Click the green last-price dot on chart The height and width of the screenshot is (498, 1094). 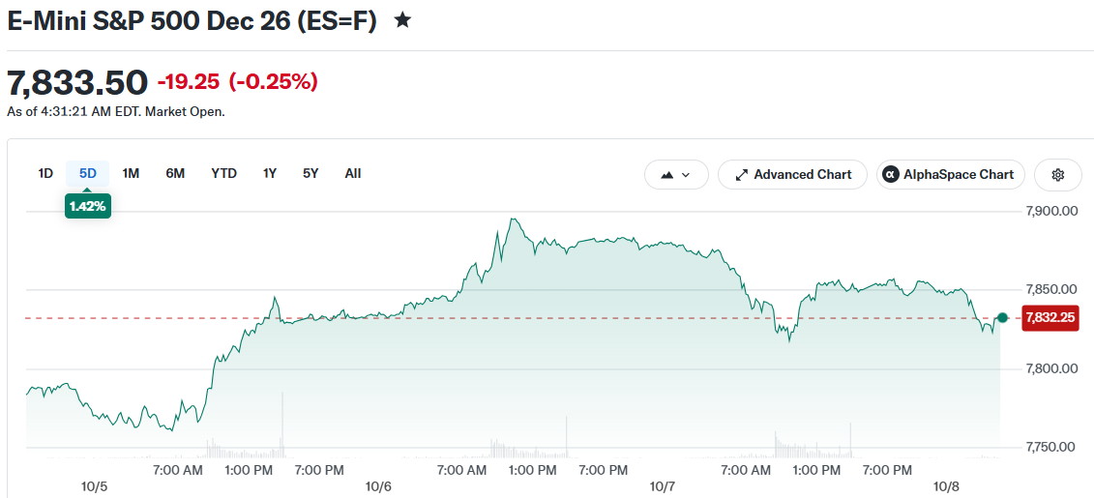(x=1003, y=318)
